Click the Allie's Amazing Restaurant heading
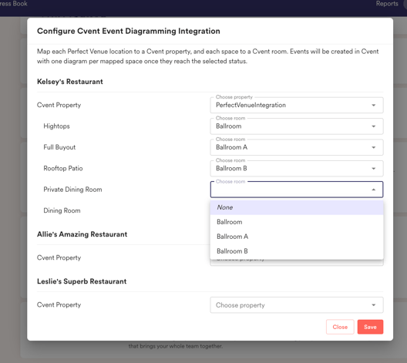 (82, 234)
